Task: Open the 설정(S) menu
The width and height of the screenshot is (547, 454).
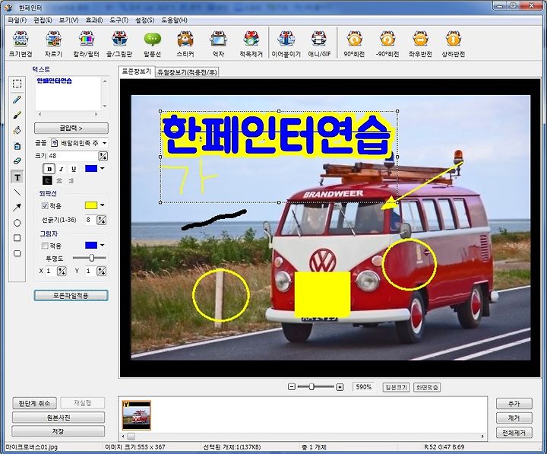Action: [145, 21]
